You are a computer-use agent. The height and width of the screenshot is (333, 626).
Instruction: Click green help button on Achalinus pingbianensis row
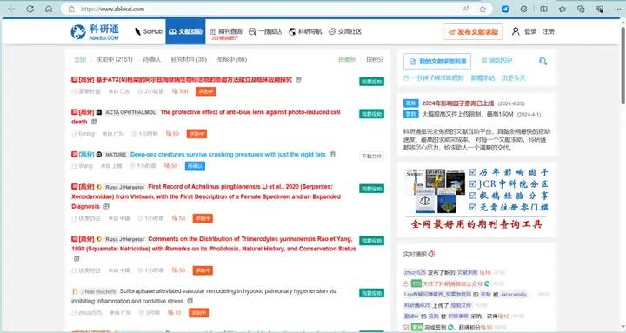(372, 189)
